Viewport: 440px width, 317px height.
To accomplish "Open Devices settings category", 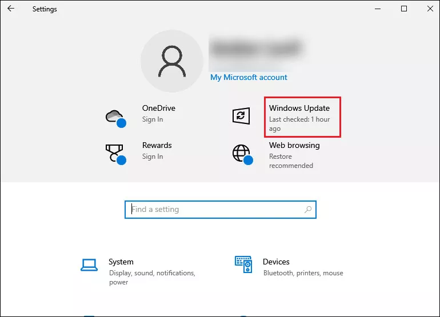I will click(303, 267).
